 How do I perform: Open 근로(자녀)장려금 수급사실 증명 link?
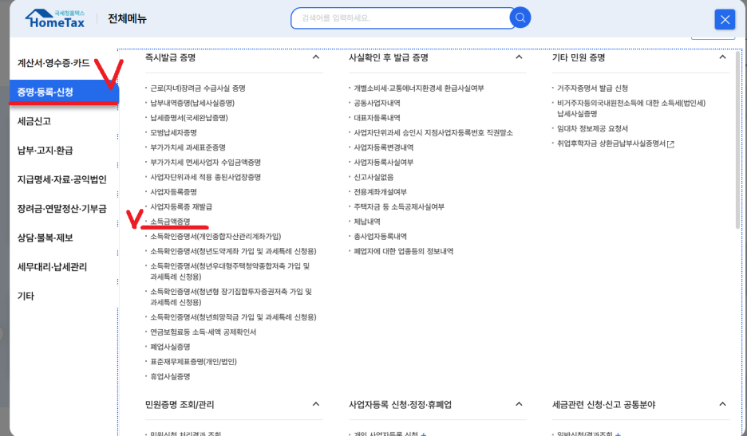tap(198, 88)
